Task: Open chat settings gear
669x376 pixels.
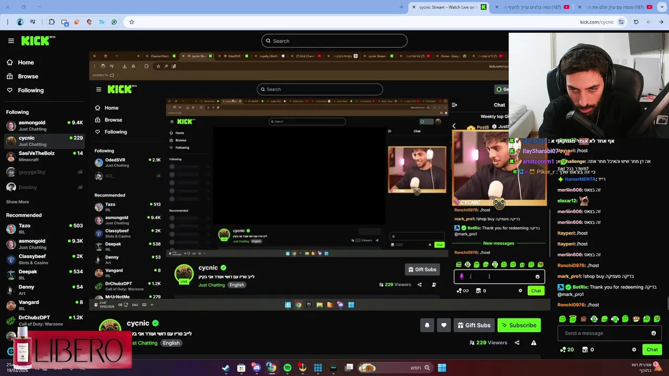Action: (x=634, y=349)
